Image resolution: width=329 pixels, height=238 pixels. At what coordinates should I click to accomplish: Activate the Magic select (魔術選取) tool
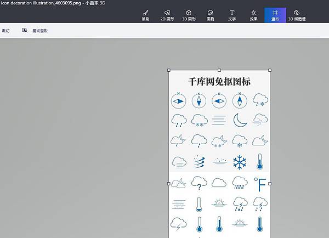coord(35,31)
